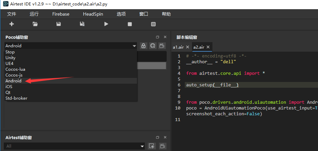
Task: Click the Poco record camera icon
Action: (x=162, y=46)
